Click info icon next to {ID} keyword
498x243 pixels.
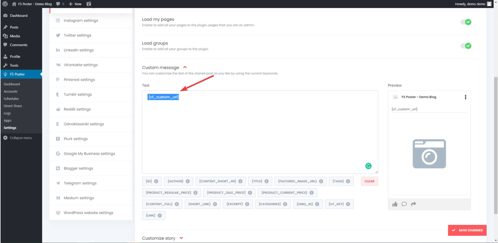156,181
